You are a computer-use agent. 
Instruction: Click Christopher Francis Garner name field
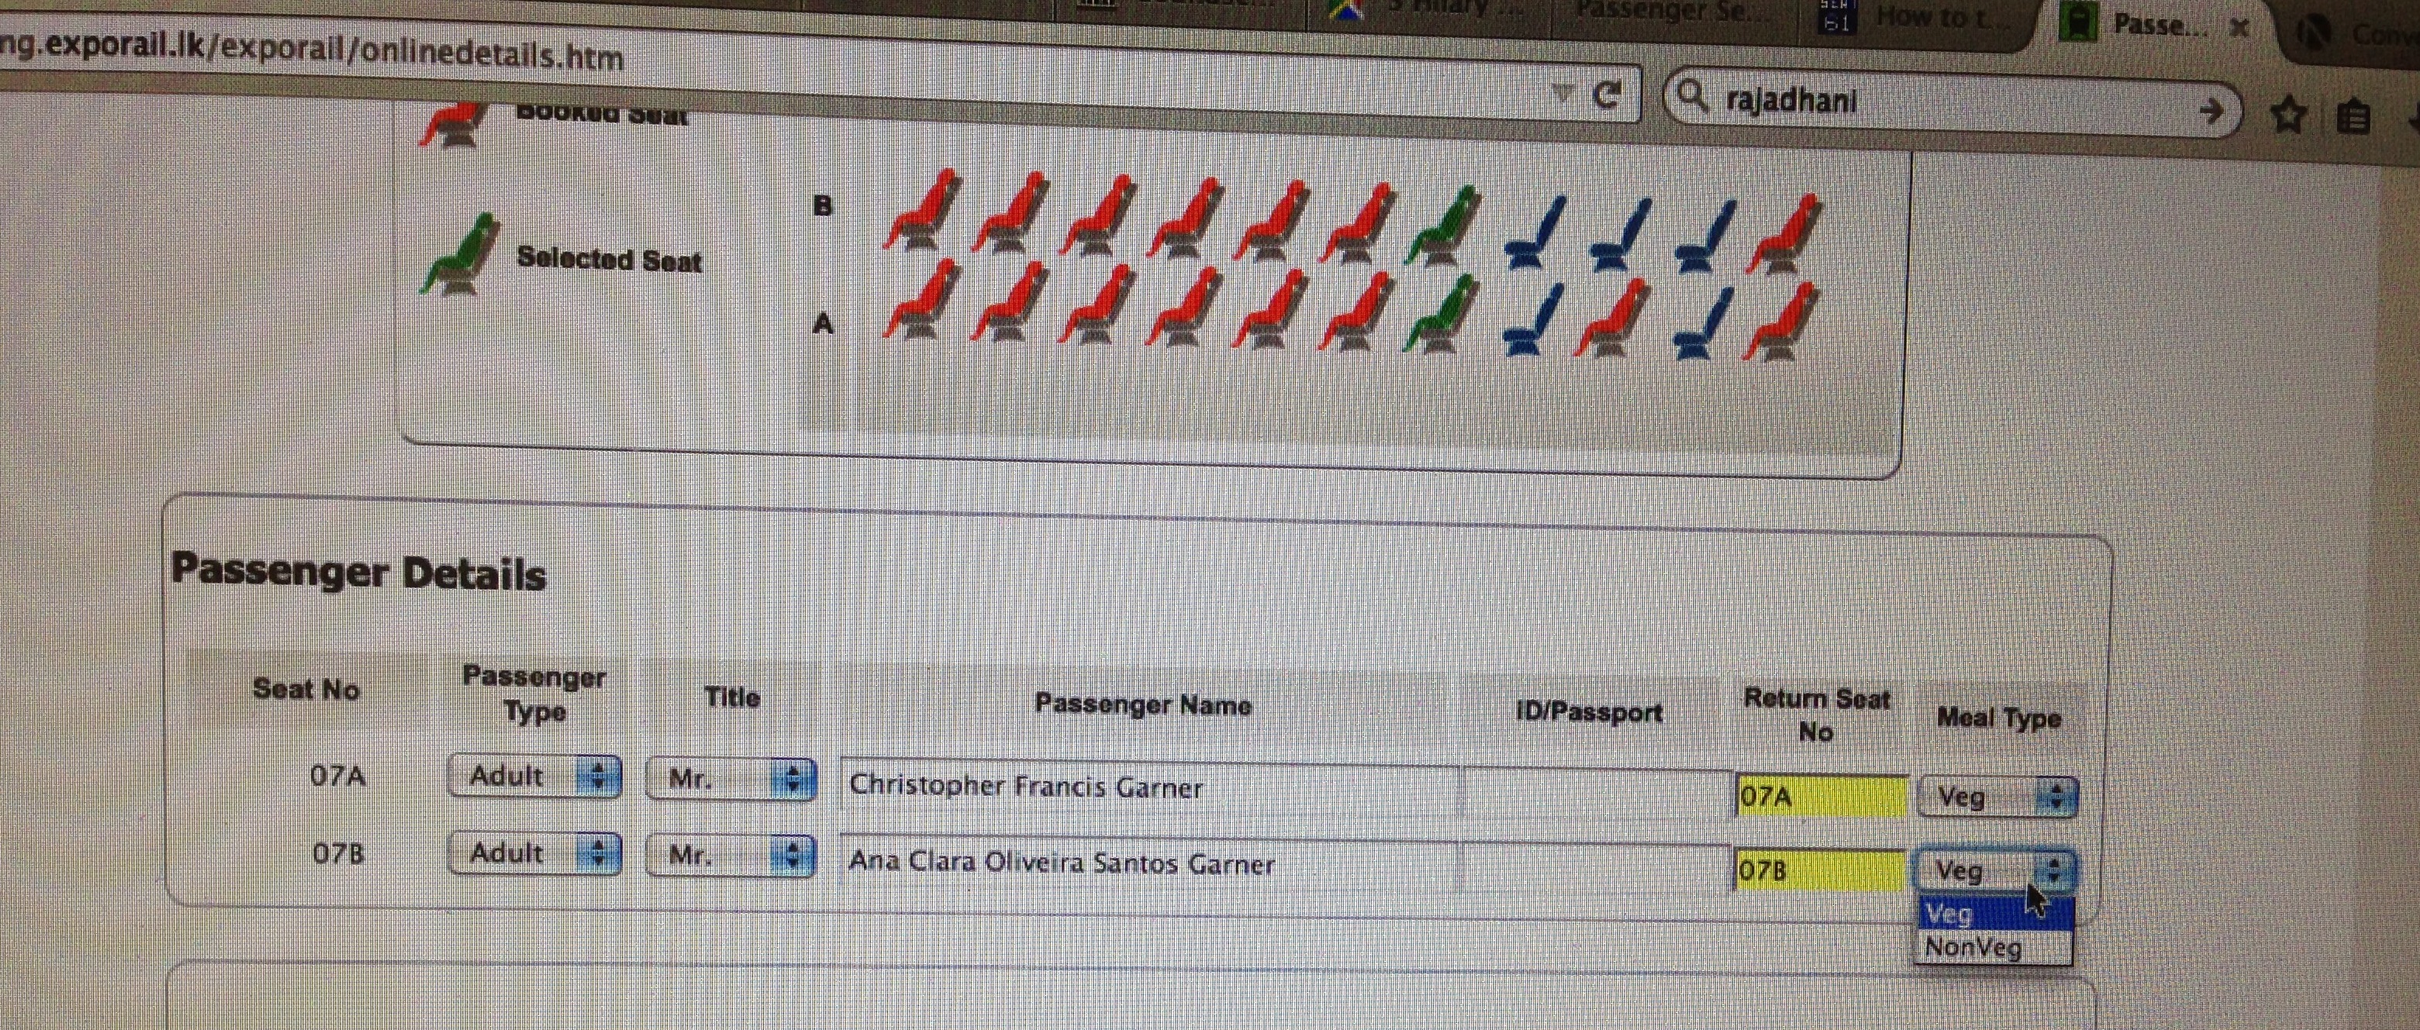(x=1148, y=787)
